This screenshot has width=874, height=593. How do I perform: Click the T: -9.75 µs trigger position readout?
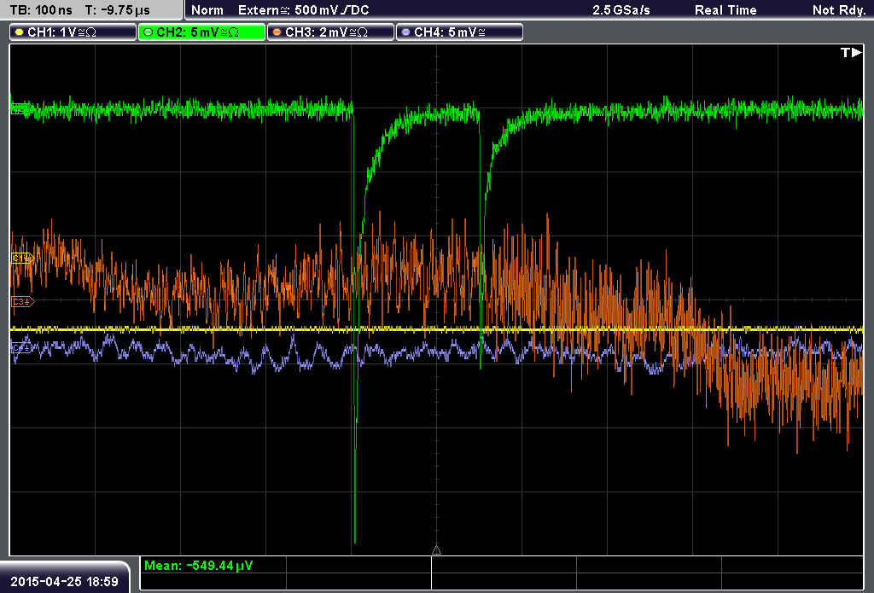click(x=117, y=10)
